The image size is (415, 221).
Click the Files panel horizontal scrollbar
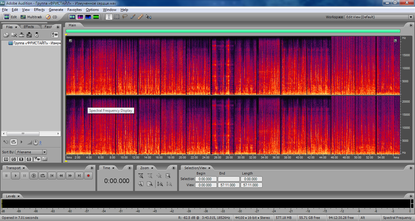[31, 134]
